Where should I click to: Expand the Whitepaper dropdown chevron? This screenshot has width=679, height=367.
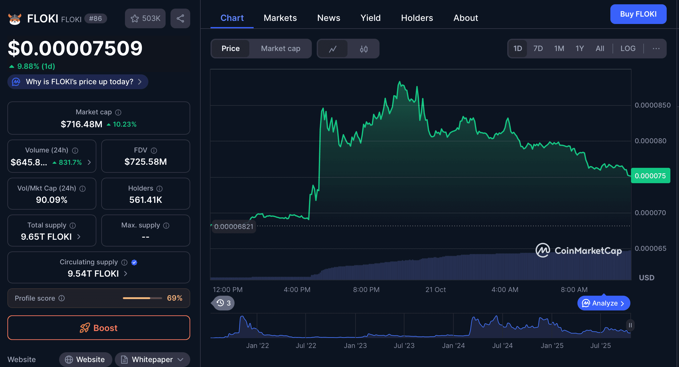pyautogui.click(x=181, y=359)
